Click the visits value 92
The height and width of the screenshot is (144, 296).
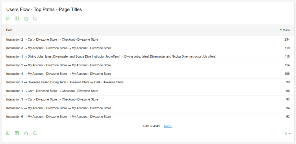click(x=288, y=117)
